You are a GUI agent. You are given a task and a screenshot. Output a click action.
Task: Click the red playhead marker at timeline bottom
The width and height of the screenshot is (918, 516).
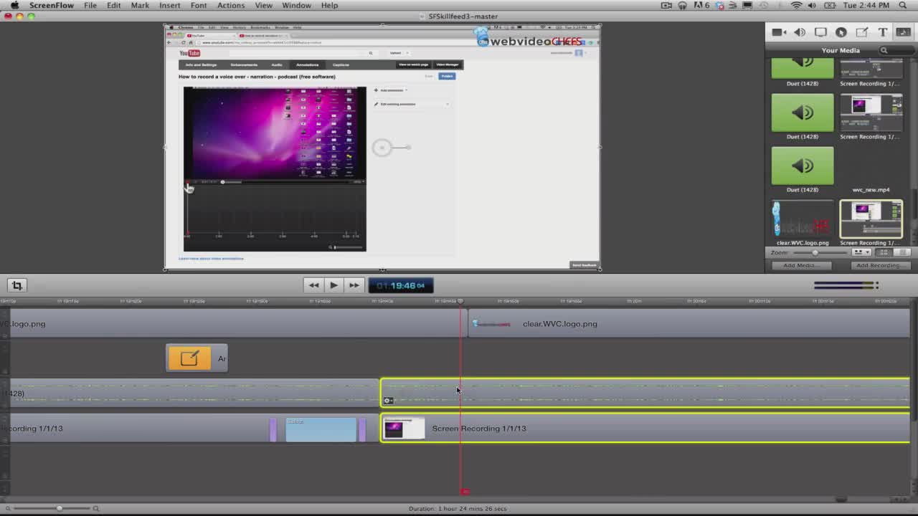click(x=465, y=492)
